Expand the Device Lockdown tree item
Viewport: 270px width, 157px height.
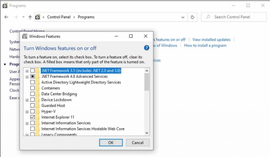pos(27,100)
